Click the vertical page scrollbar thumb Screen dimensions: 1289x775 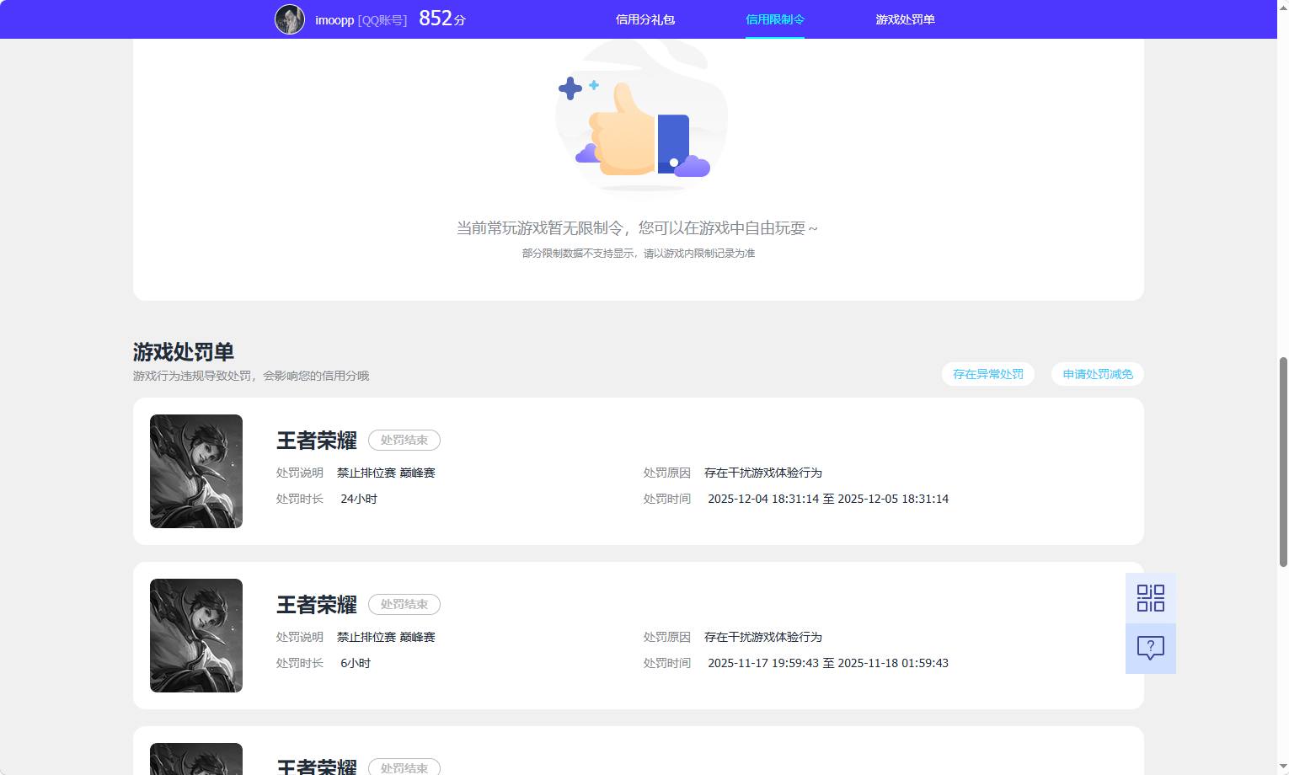[1283, 462]
